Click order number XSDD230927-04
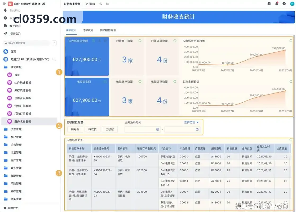 pos(103,172)
